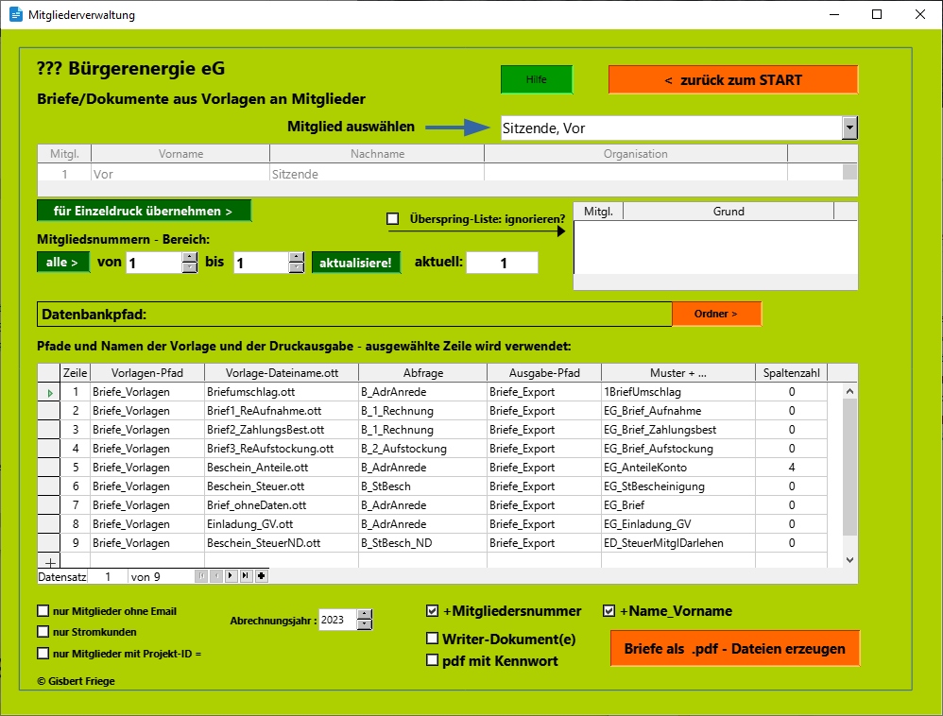Click 'B_2_Aufstockung' query cell
The height and width of the screenshot is (716, 943).
(422, 449)
